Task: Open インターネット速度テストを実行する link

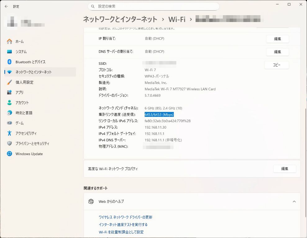Action: point(123,225)
